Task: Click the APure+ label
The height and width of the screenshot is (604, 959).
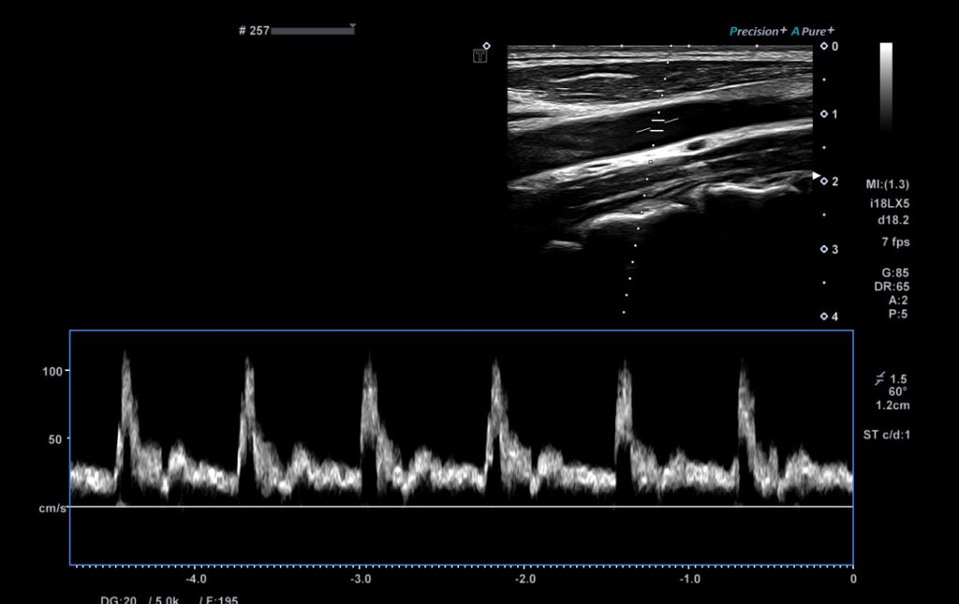Action: [813, 31]
